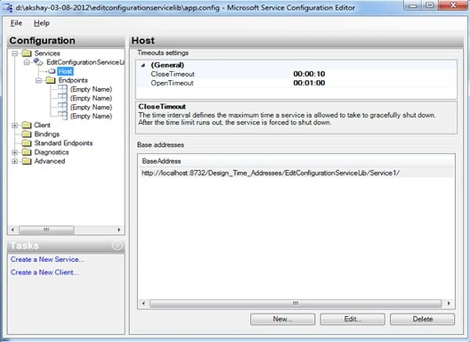The width and height of the screenshot is (470, 342).
Task: Select the Standard Endpoints tree item
Action: pyautogui.click(x=63, y=144)
